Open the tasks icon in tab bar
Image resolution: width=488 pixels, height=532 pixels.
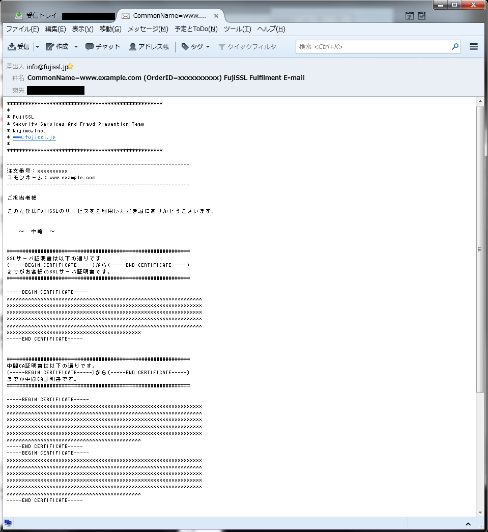(422, 16)
